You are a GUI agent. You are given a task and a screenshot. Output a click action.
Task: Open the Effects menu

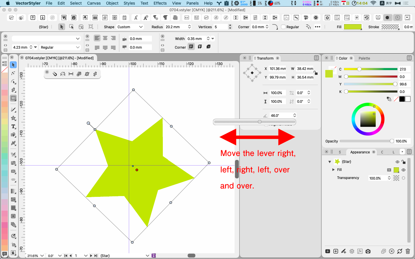tap(160, 3)
